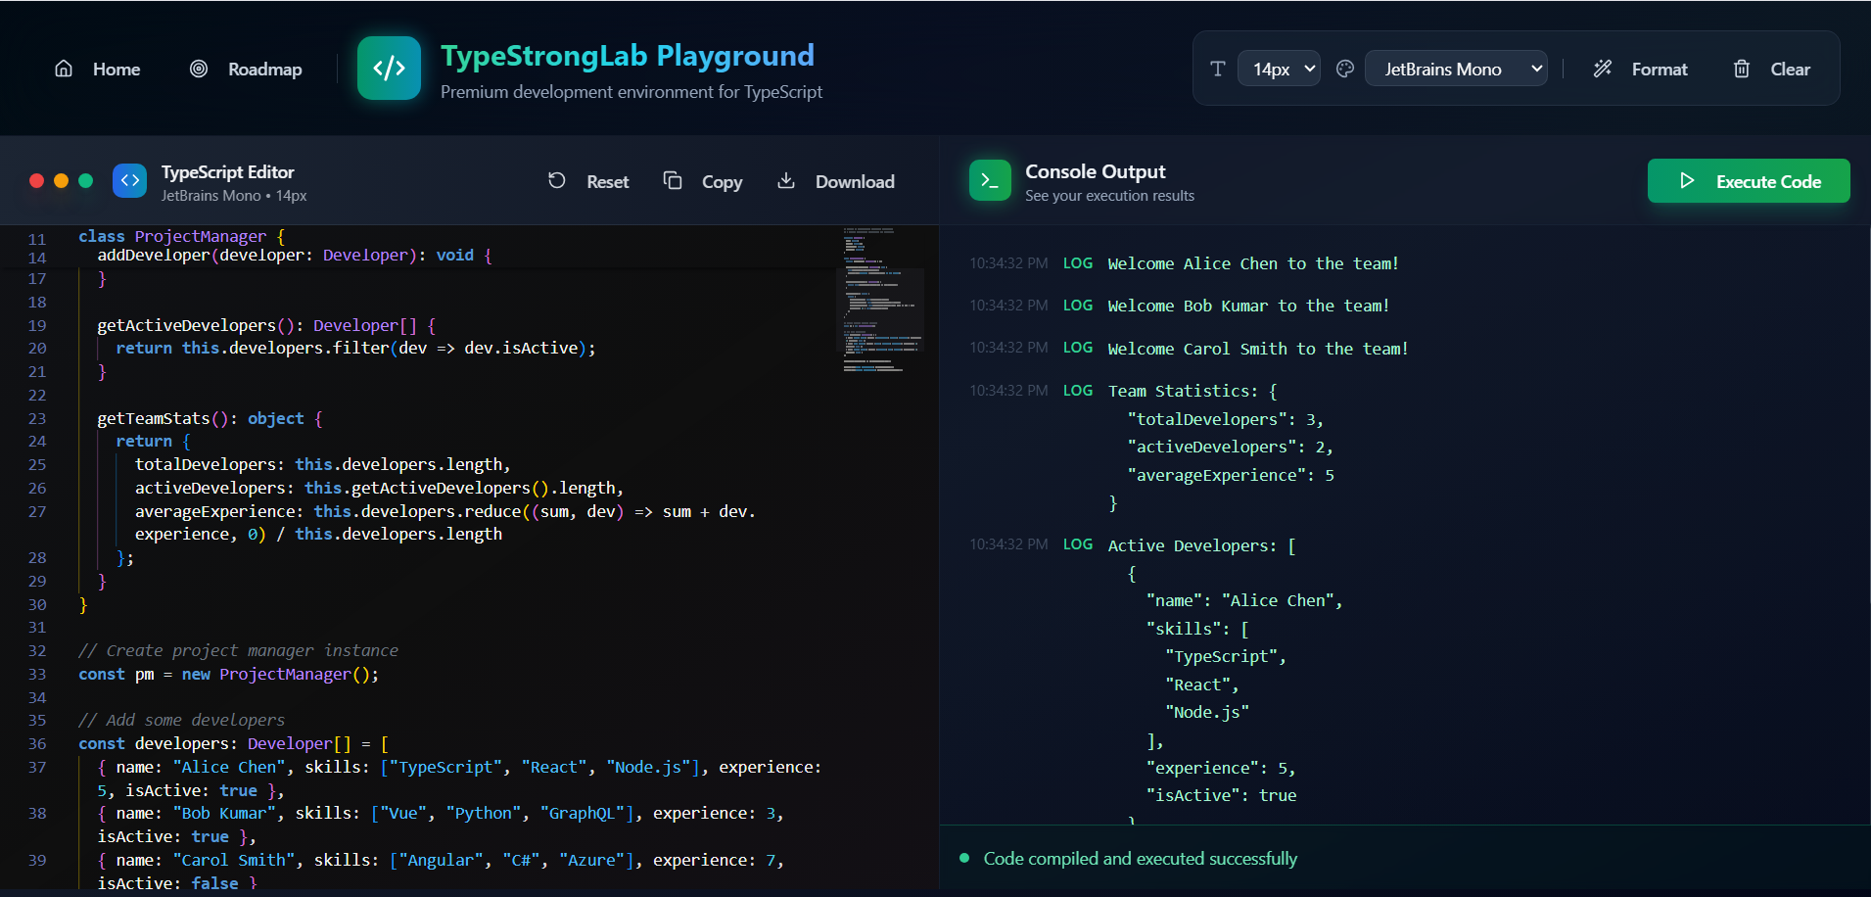Click the Copy clipboard icon

673,180
